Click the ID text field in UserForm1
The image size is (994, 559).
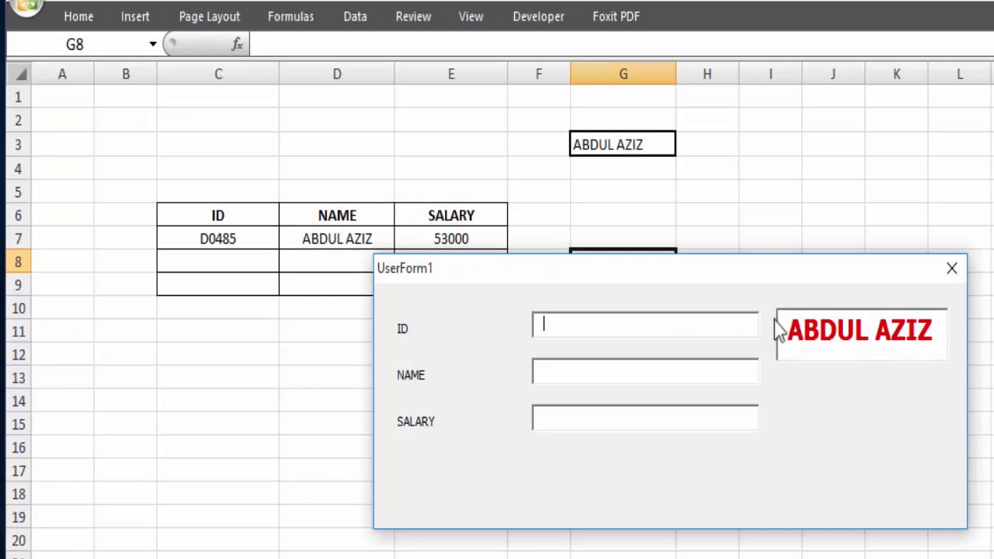(645, 325)
